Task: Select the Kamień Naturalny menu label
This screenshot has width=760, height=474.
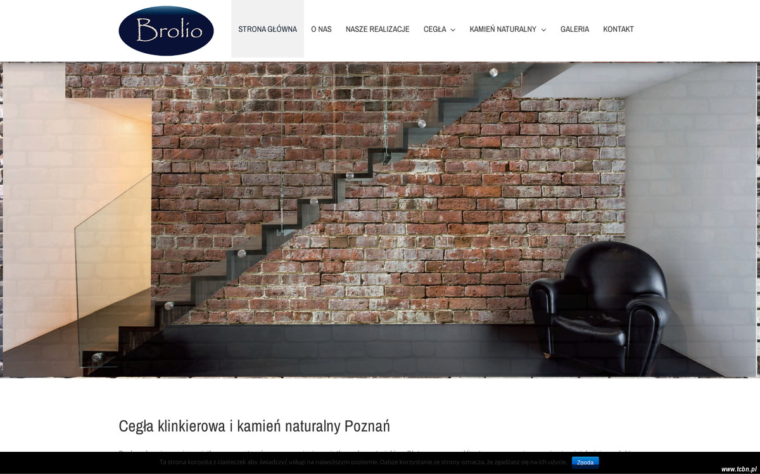Action: [x=503, y=29]
